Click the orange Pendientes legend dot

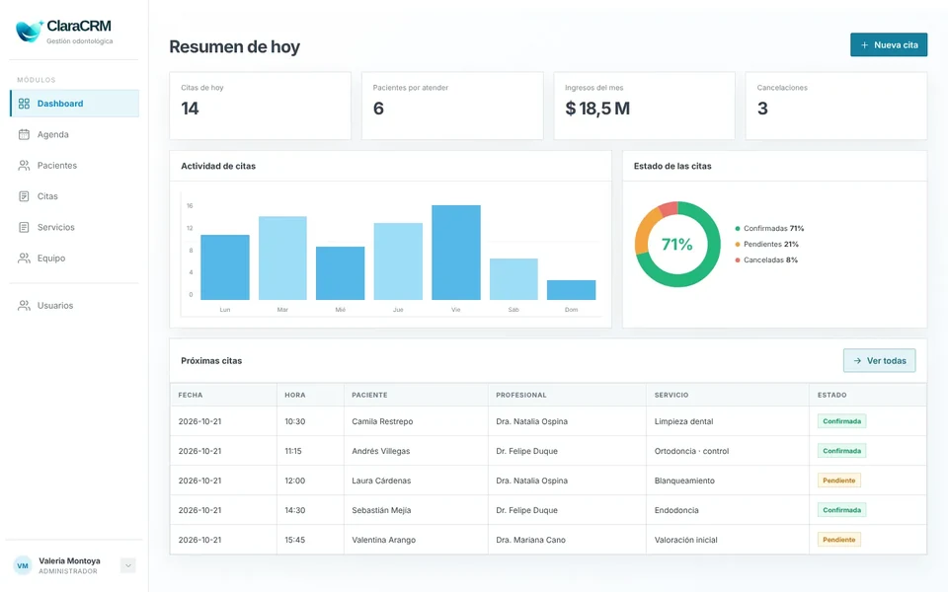click(738, 244)
